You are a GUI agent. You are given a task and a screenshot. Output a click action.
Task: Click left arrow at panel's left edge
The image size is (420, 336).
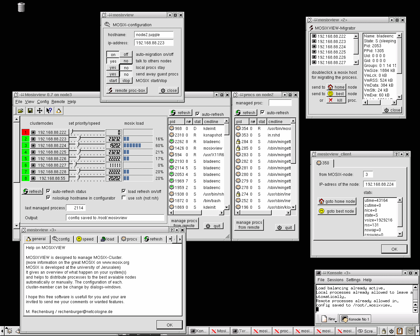pos(2,331)
